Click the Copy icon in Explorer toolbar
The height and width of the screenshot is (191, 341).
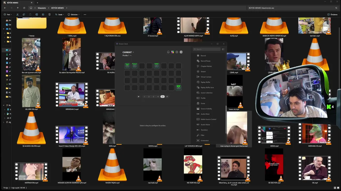[x=24, y=15]
